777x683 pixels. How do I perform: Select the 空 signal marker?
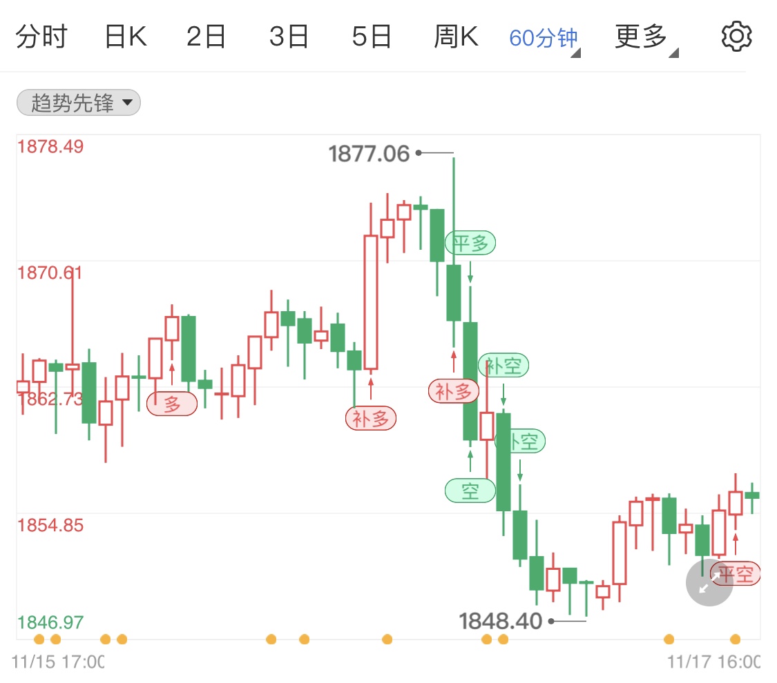[470, 490]
